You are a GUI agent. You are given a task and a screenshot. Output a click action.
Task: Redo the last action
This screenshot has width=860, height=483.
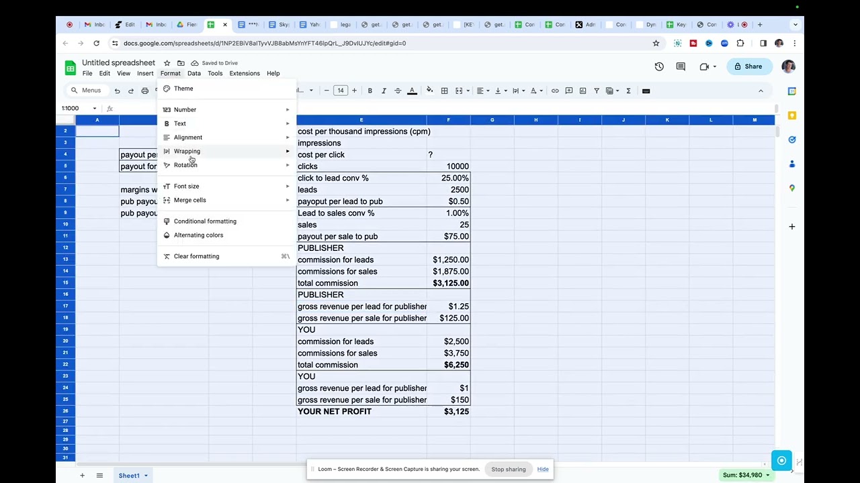pos(130,91)
